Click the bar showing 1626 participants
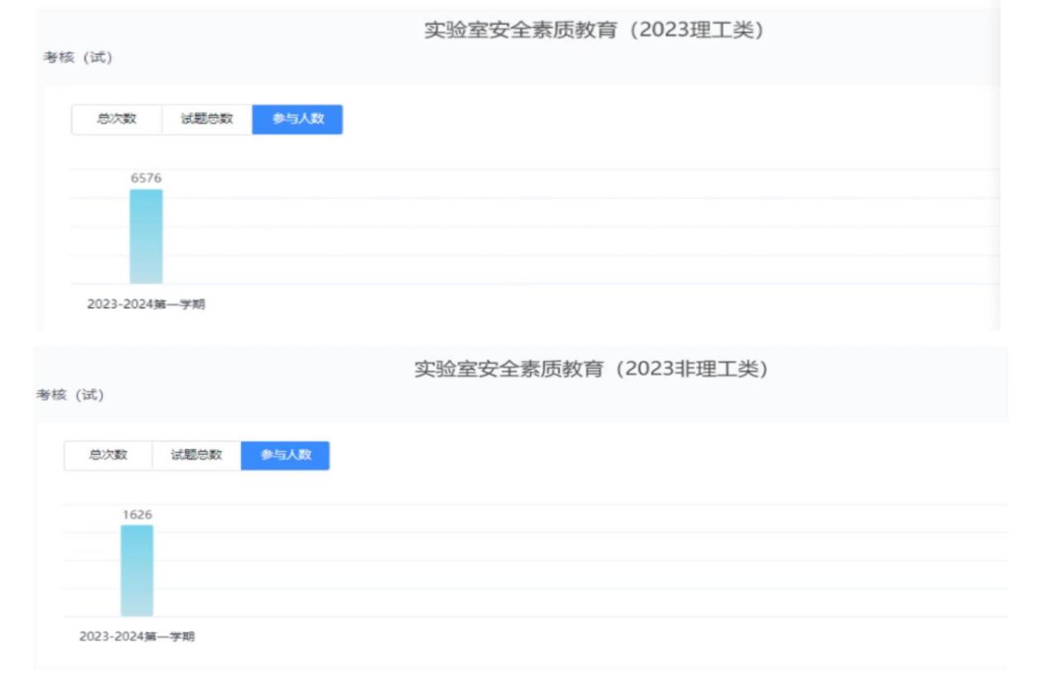This screenshot has width=1047, height=679. tap(137, 571)
